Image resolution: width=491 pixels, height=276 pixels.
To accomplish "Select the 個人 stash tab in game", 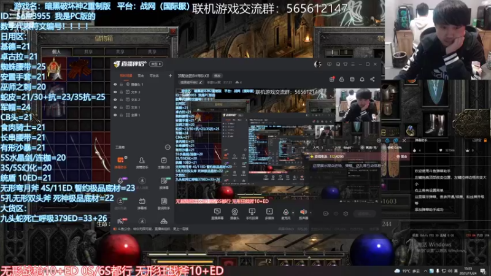I will tap(56, 52).
